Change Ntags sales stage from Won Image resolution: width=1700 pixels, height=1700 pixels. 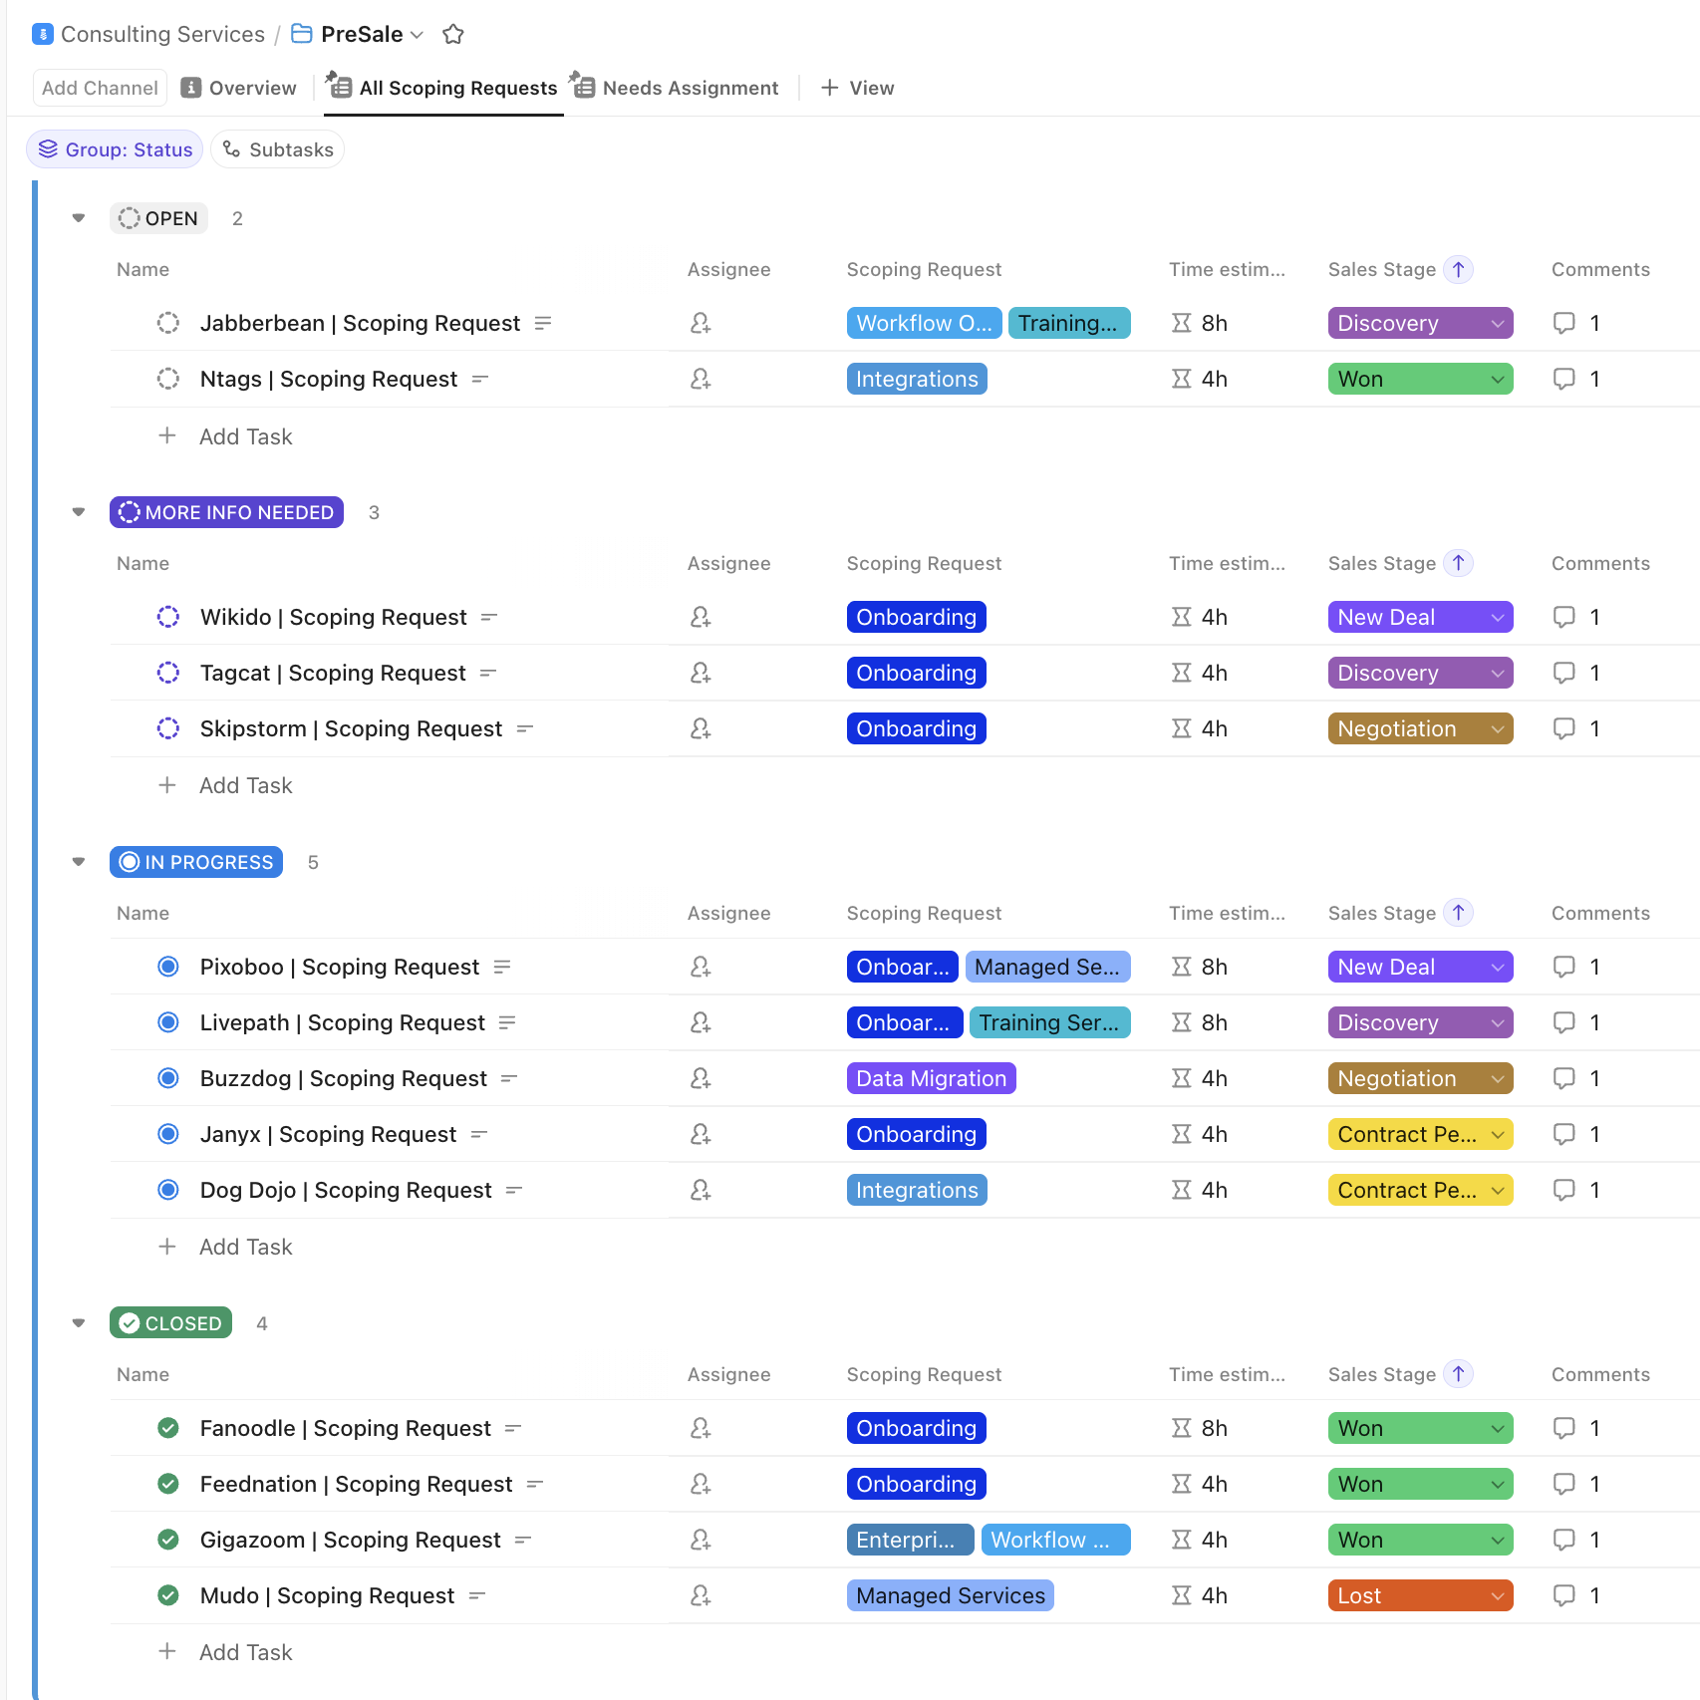pos(1420,379)
